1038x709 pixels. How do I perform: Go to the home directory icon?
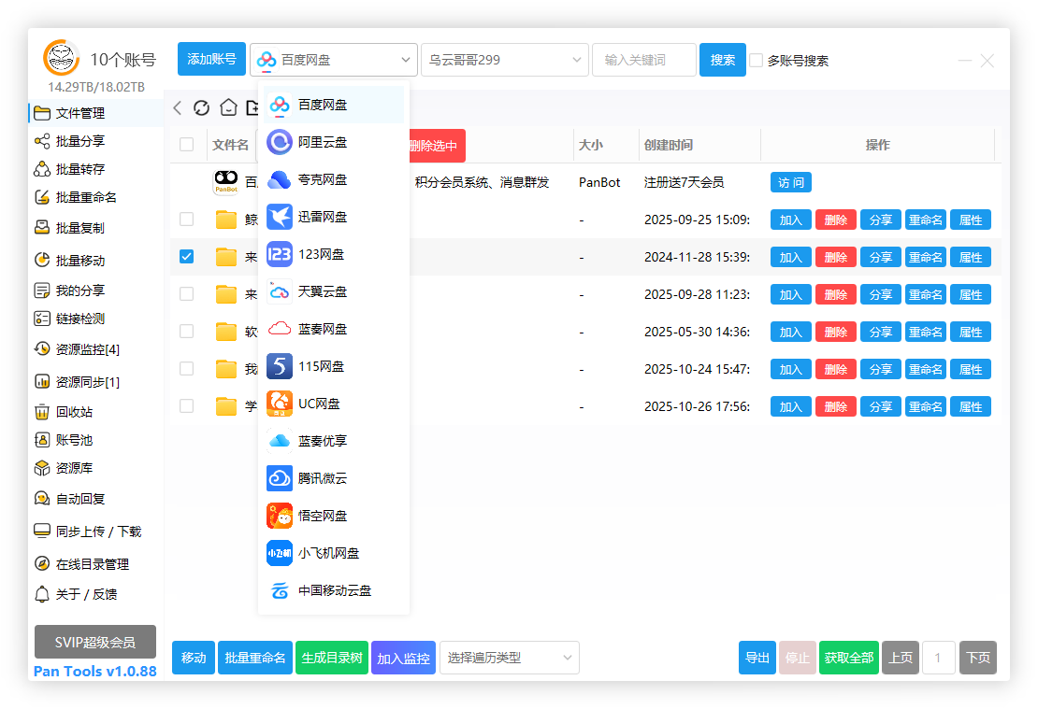(x=227, y=107)
